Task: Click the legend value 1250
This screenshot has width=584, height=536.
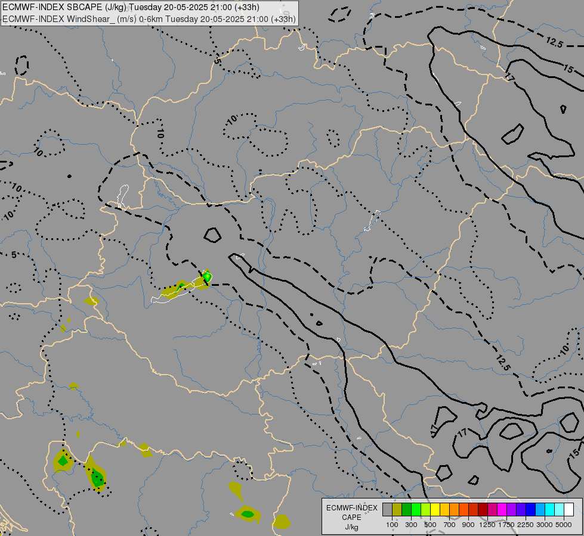Action: click(x=487, y=525)
